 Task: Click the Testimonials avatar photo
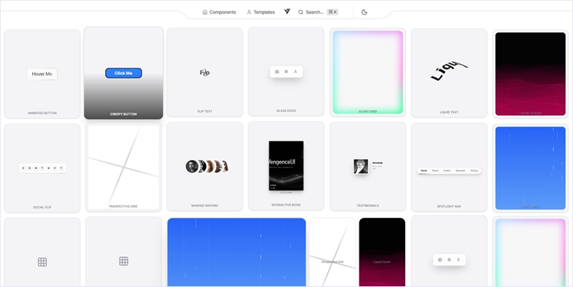[x=361, y=166]
